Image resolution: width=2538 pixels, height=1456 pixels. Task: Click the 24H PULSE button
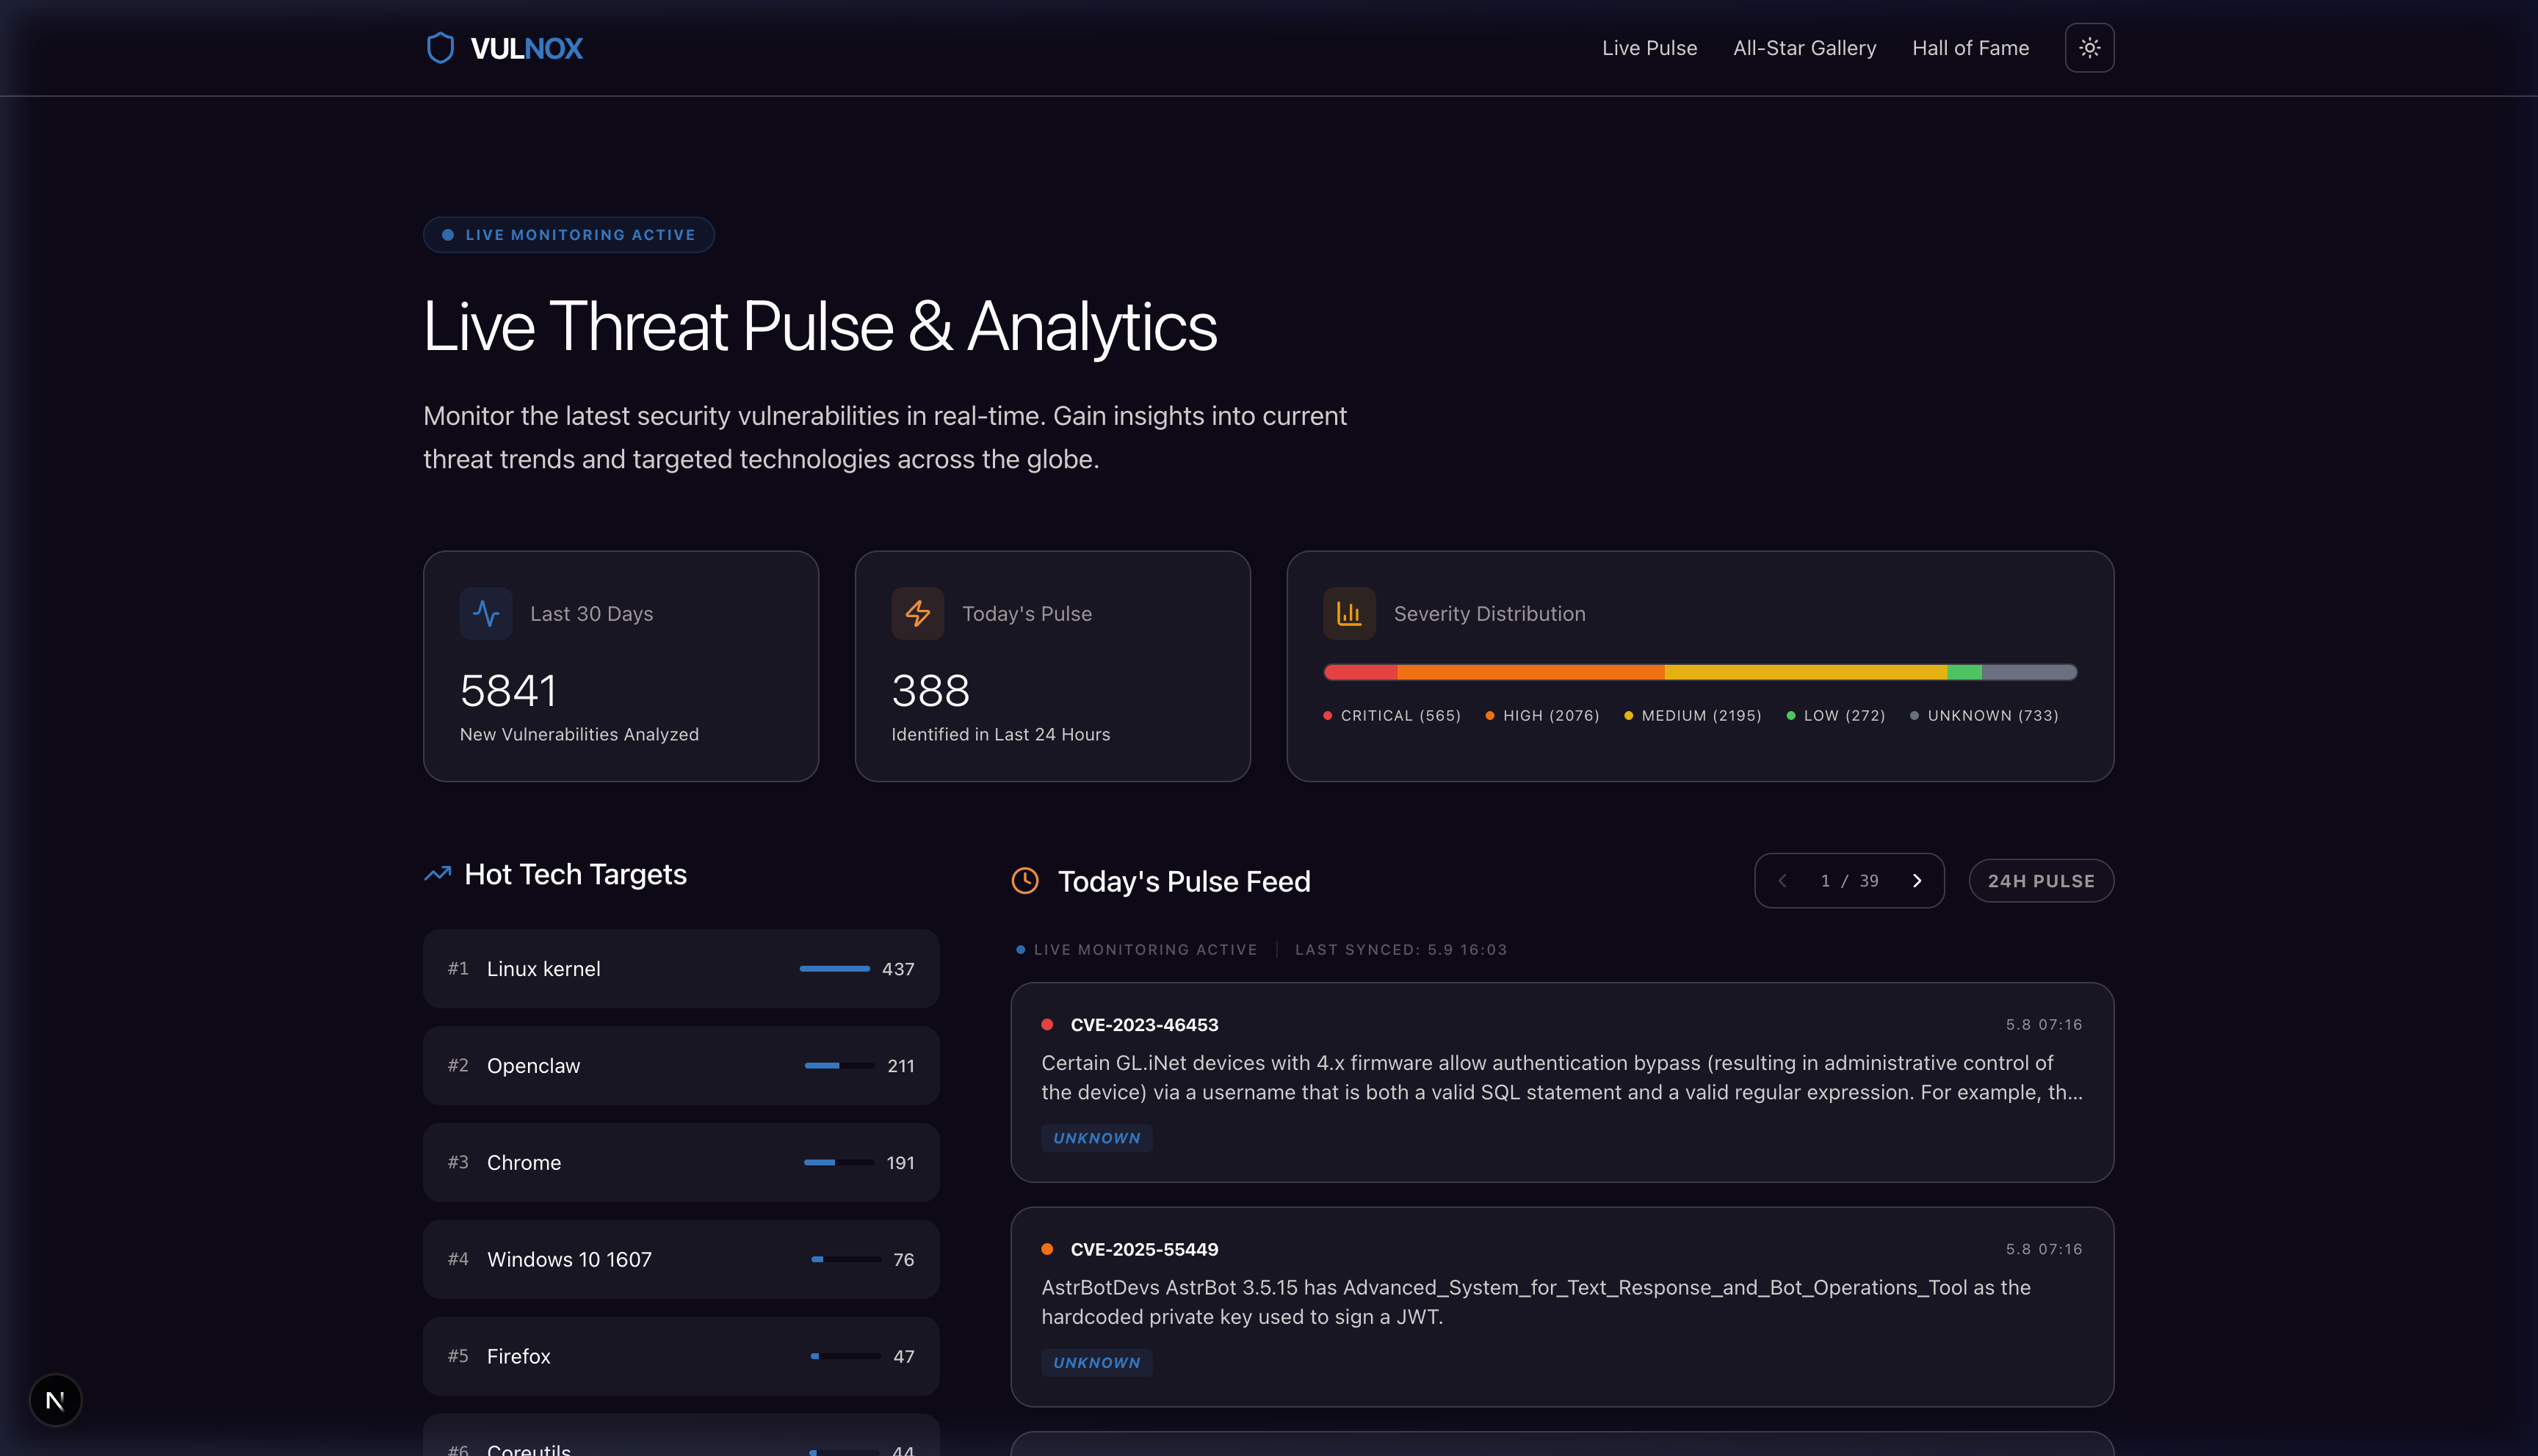point(2041,881)
